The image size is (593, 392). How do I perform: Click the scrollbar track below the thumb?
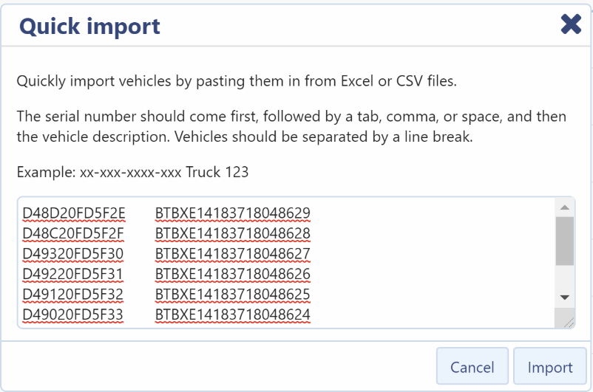(565, 277)
